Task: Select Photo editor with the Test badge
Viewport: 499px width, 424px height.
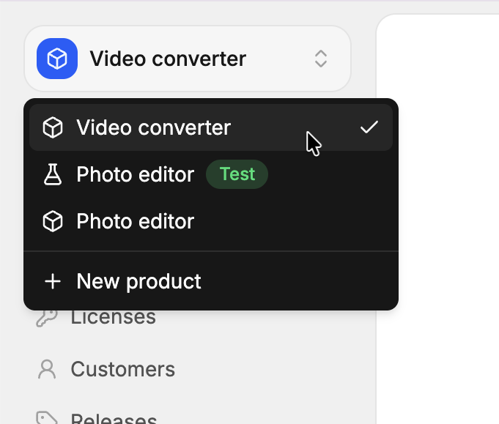Action: pyautogui.click(x=211, y=174)
